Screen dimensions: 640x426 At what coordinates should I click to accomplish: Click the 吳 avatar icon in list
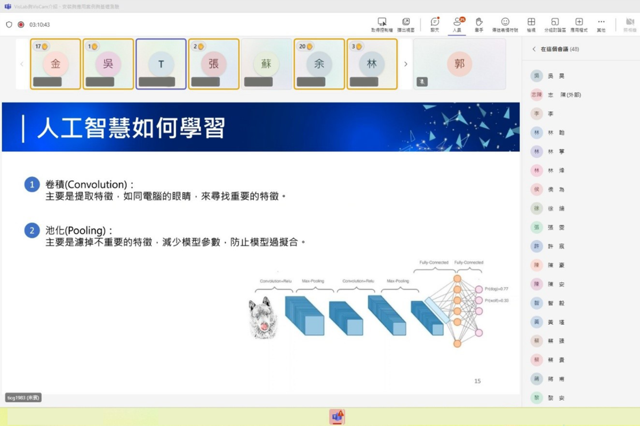[537, 76]
